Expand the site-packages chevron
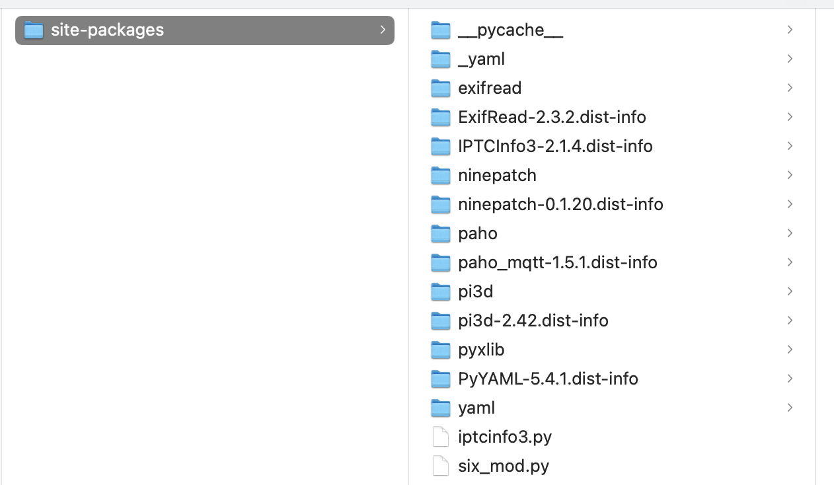 pos(382,30)
